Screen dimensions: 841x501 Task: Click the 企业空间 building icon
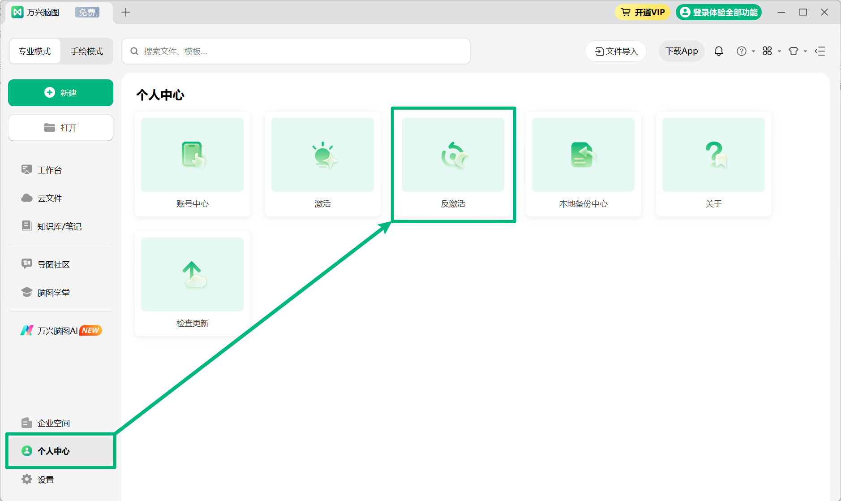(27, 423)
